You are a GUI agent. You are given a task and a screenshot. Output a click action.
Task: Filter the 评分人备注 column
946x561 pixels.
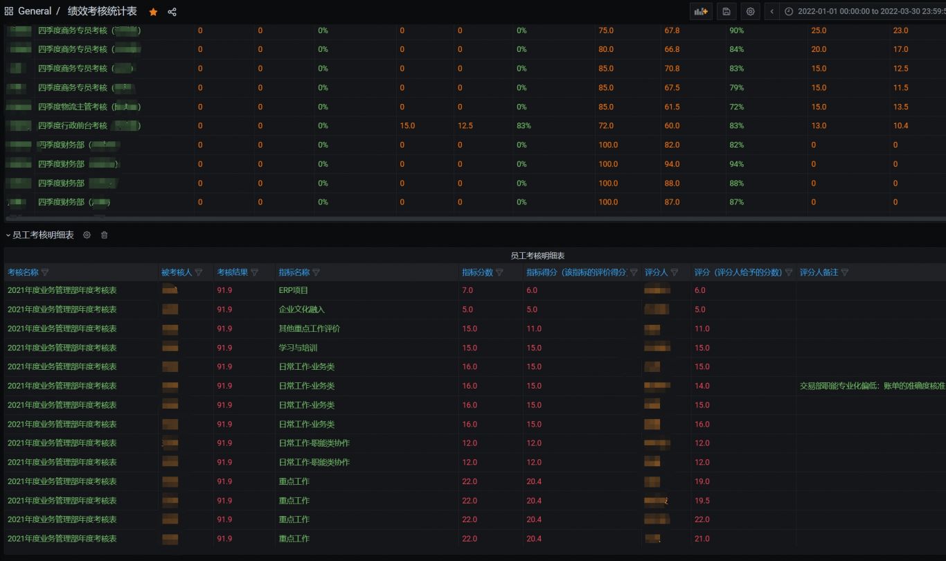click(845, 272)
